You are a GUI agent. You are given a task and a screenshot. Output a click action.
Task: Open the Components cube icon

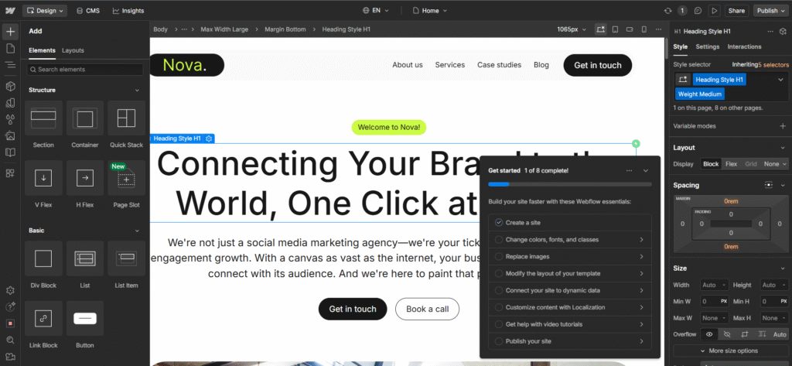pos(10,87)
